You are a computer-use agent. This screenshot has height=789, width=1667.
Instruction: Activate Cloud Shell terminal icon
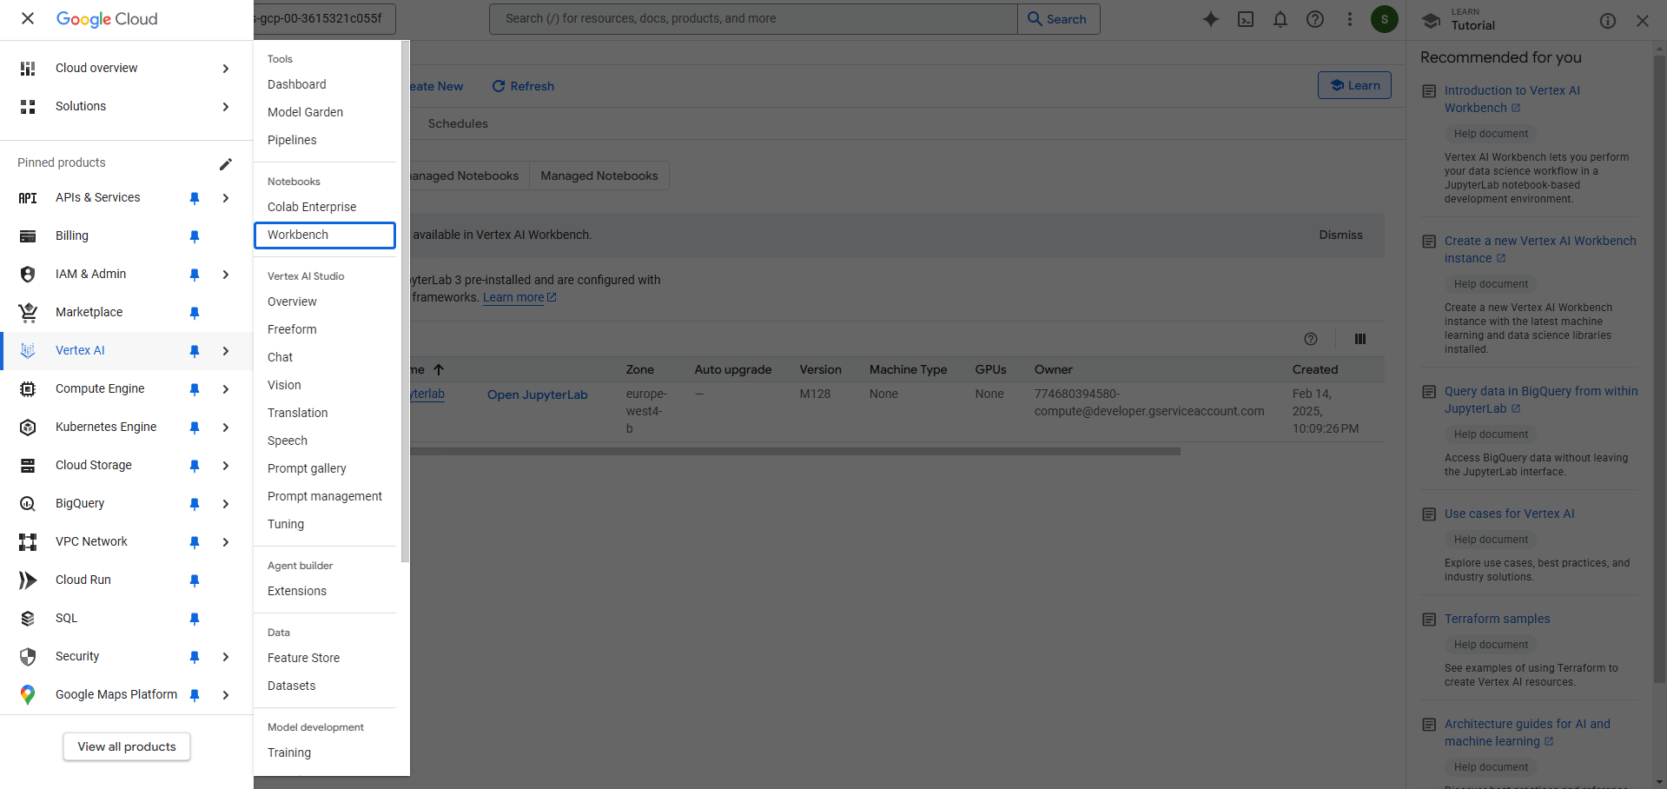click(x=1246, y=19)
